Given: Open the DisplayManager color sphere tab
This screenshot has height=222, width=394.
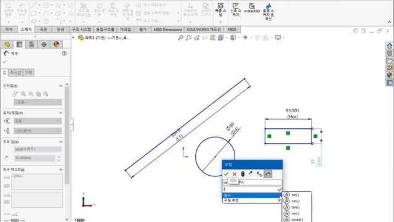Looking at the screenshot, I should point(56,44).
